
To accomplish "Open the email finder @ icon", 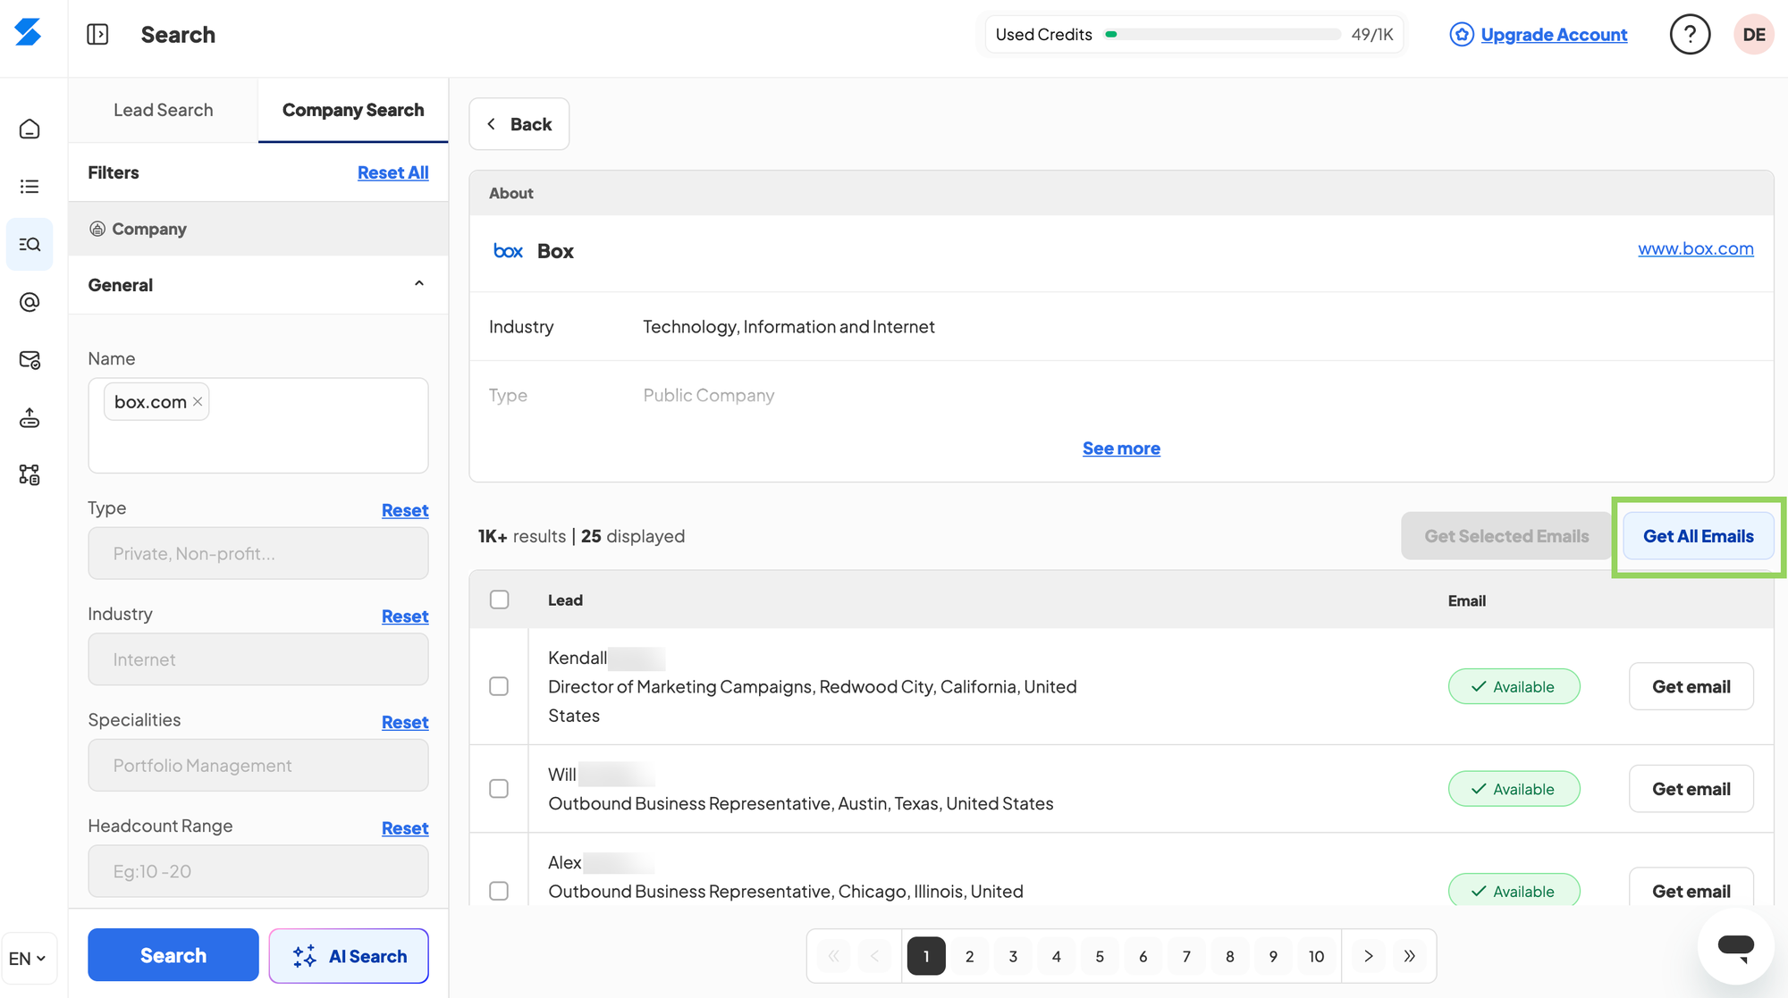I will pos(30,302).
